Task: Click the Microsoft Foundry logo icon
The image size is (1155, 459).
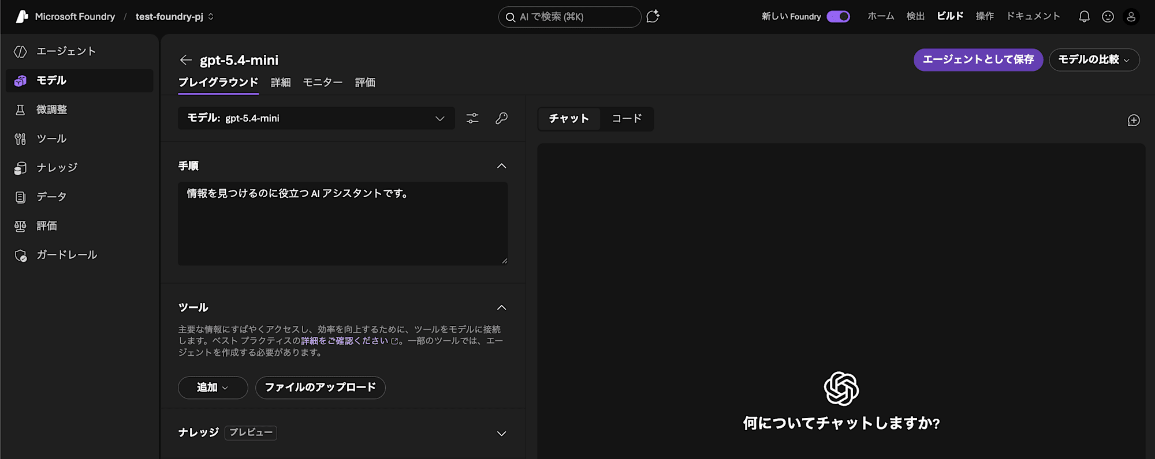Action: pos(22,17)
